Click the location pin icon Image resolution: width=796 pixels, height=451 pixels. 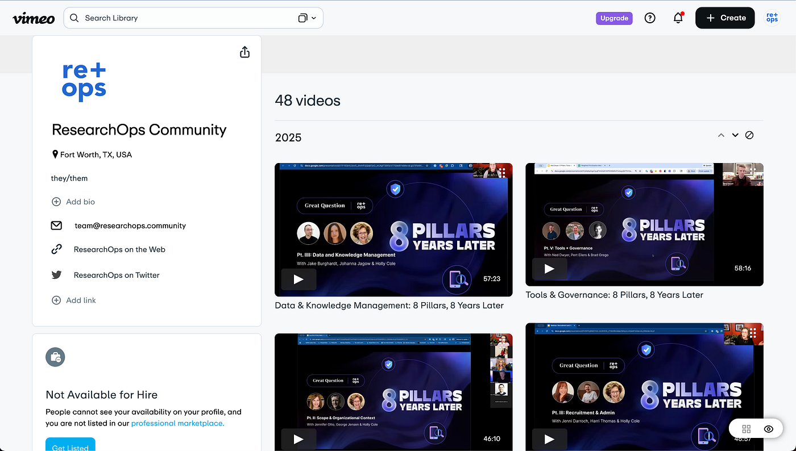(55, 154)
